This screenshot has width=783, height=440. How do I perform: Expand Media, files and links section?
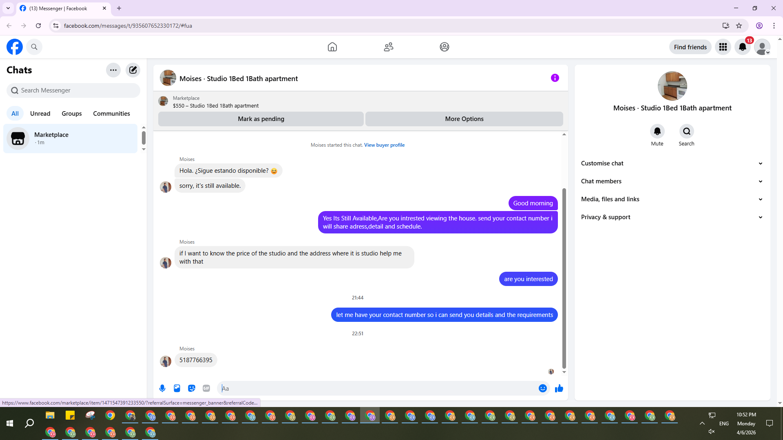click(672, 199)
